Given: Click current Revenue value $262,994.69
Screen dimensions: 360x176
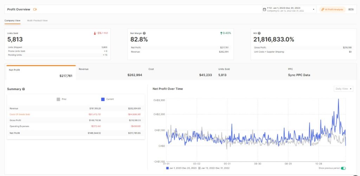Looking at the screenshot, I should click(134, 108).
